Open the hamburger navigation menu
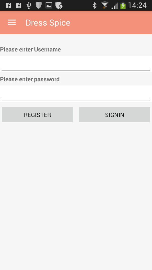The width and height of the screenshot is (152, 270). point(12,22)
